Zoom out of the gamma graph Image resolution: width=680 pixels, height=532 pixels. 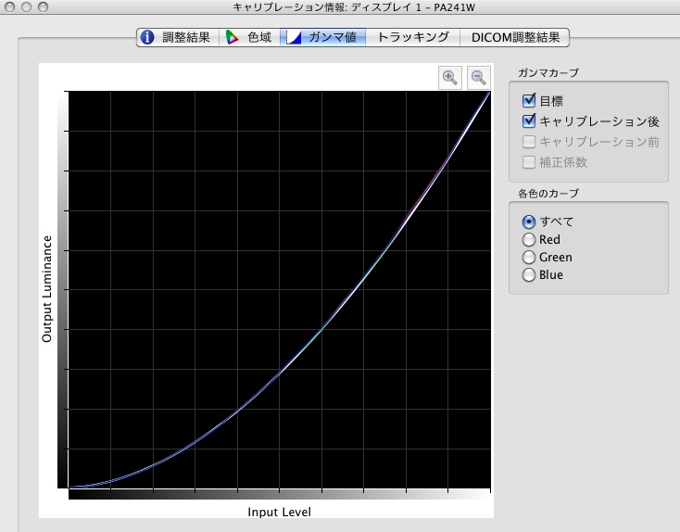(x=479, y=78)
